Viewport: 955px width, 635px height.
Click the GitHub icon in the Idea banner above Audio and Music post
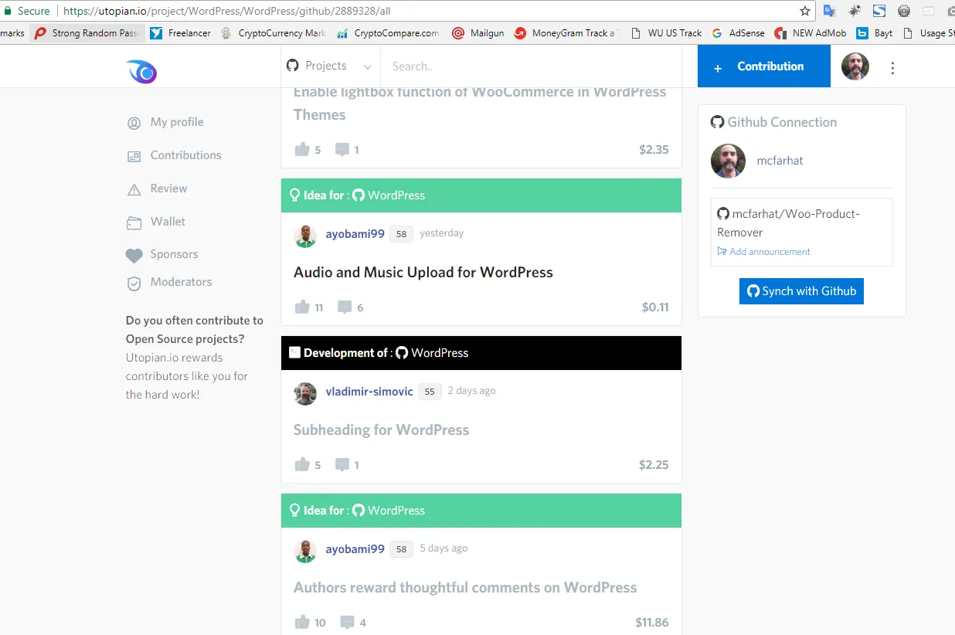[359, 195]
